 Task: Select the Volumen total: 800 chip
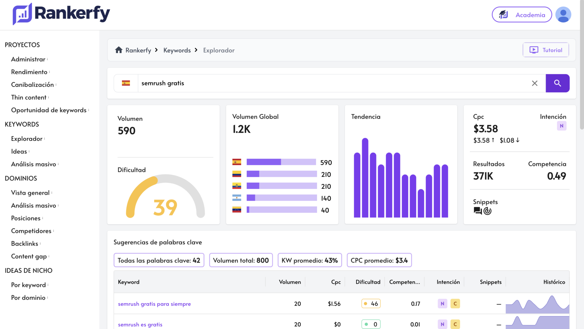pyautogui.click(x=241, y=260)
